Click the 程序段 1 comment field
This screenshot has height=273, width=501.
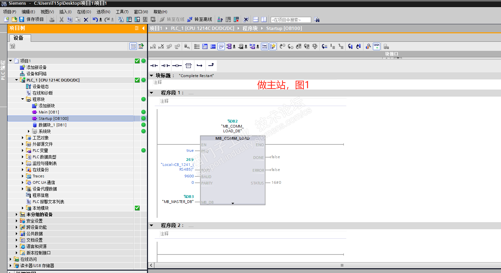pos(253,101)
